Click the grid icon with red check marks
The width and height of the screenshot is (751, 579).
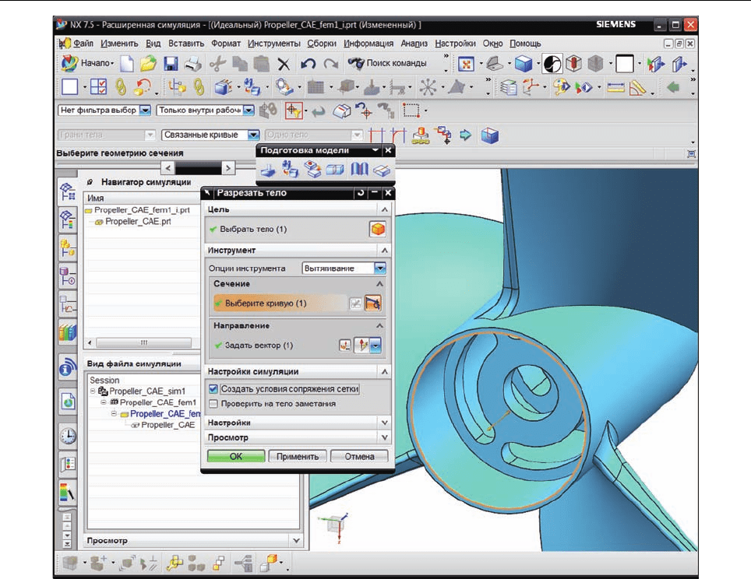coord(99,86)
